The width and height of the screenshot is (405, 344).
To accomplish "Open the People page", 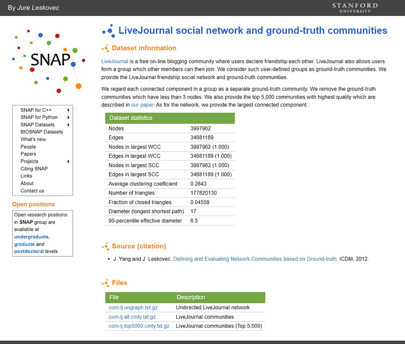I will (x=28, y=147).
